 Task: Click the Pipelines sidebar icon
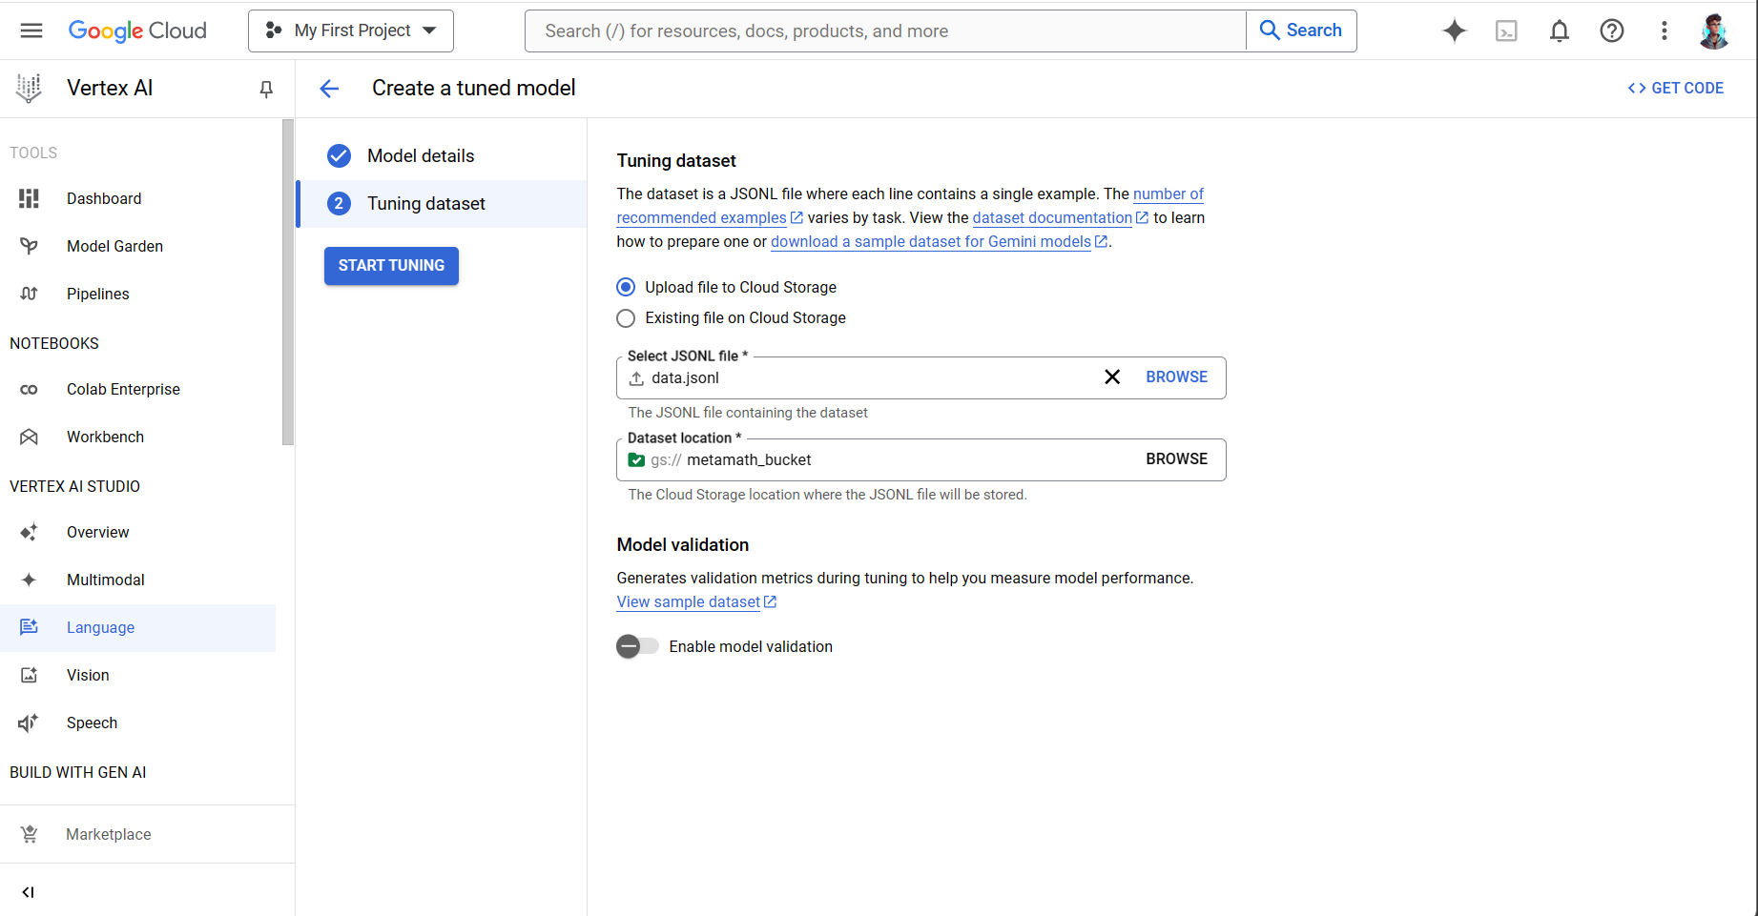29,294
